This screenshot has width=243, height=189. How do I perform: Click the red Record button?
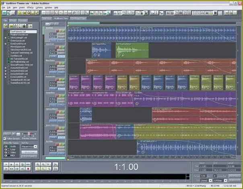click(x=28, y=169)
